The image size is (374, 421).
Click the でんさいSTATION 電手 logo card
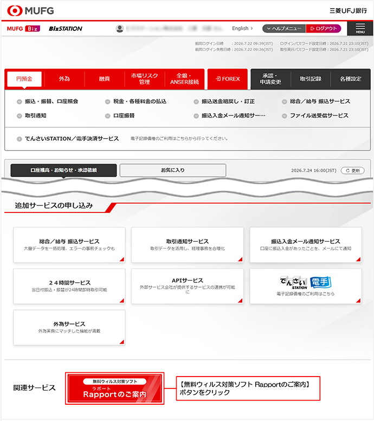pos(306,286)
